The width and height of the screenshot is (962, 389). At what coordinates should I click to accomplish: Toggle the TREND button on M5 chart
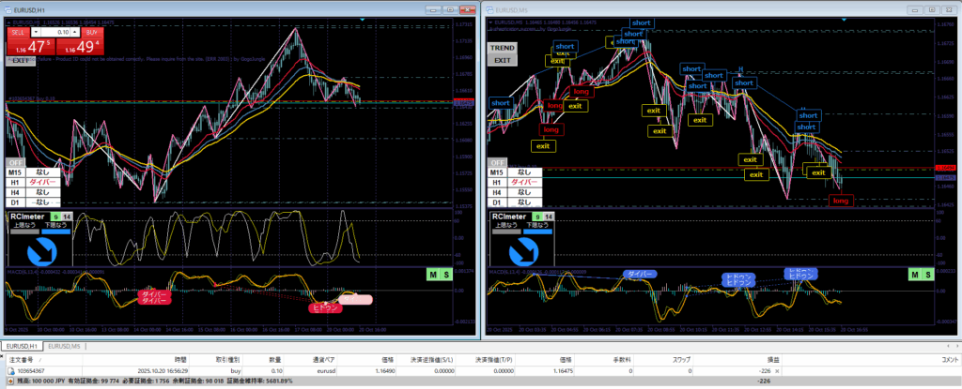[x=502, y=46]
